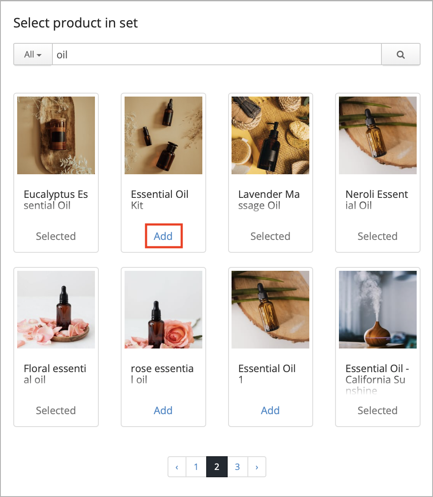
Task: Go to previous page arrow
Action: pos(177,467)
